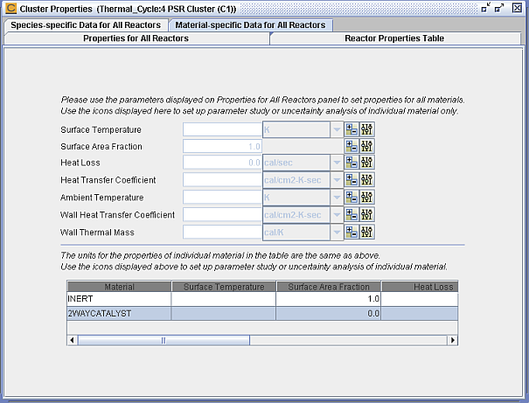The image size is (529, 403).
Task: Select the 2WAYCATALYST material row
Action: (262, 313)
